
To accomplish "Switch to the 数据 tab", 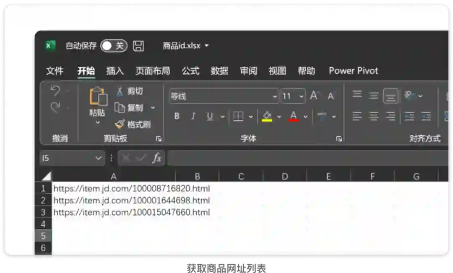I will (x=219, y=71).
